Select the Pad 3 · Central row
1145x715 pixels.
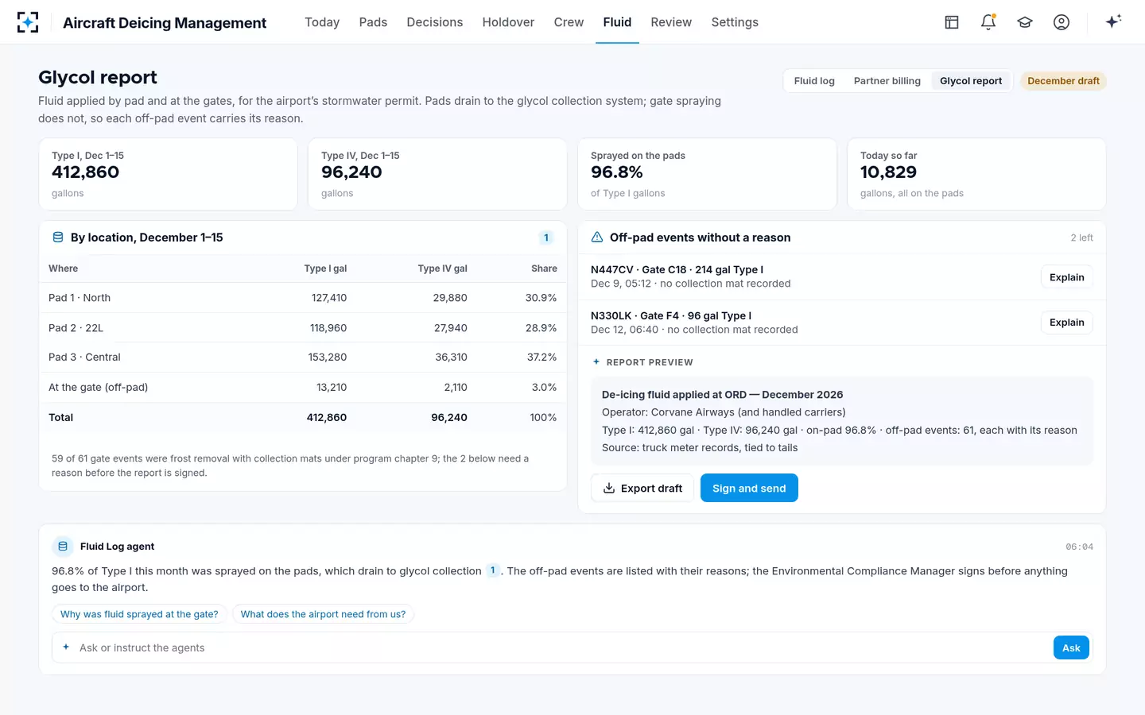[x=303, y=357]
